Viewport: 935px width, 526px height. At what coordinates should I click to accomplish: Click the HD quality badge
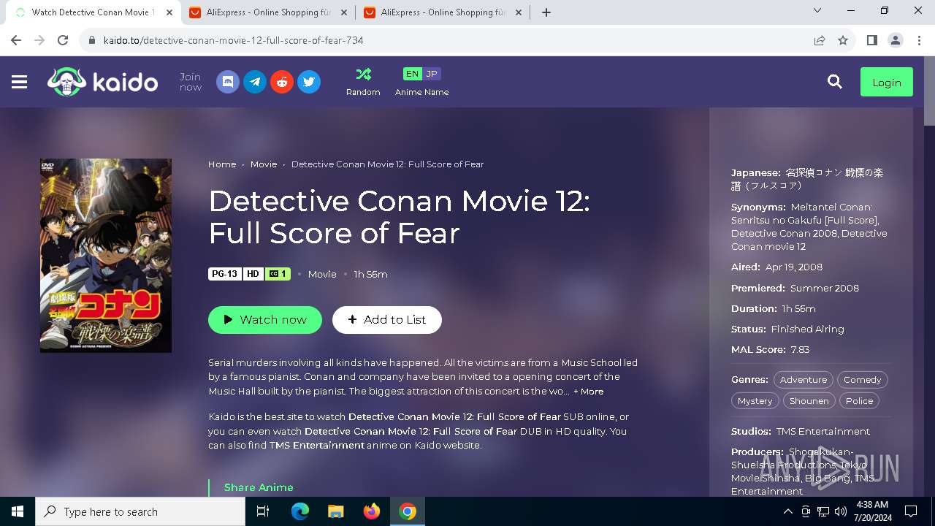[x=253, y=274]
